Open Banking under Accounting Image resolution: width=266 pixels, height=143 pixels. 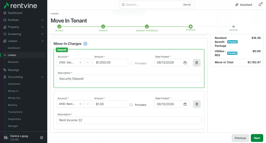point(12,105)
